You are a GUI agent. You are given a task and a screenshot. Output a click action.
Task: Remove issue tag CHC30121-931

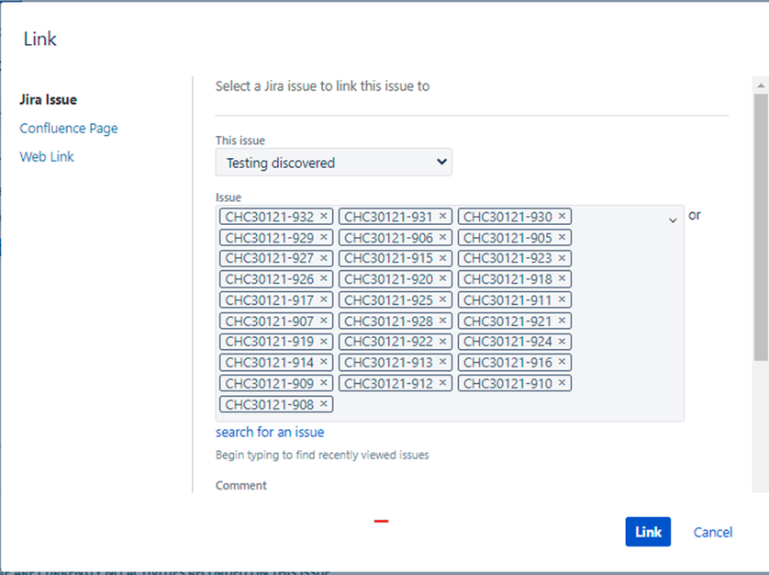(442, 216)
